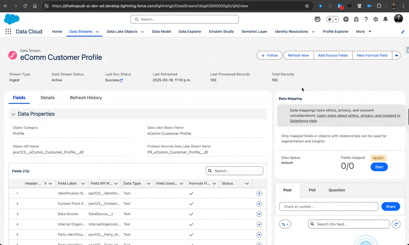This screenshot has width=409, height=245.
Task: Click the Data Stream record icon
Action: click(12, 55)
